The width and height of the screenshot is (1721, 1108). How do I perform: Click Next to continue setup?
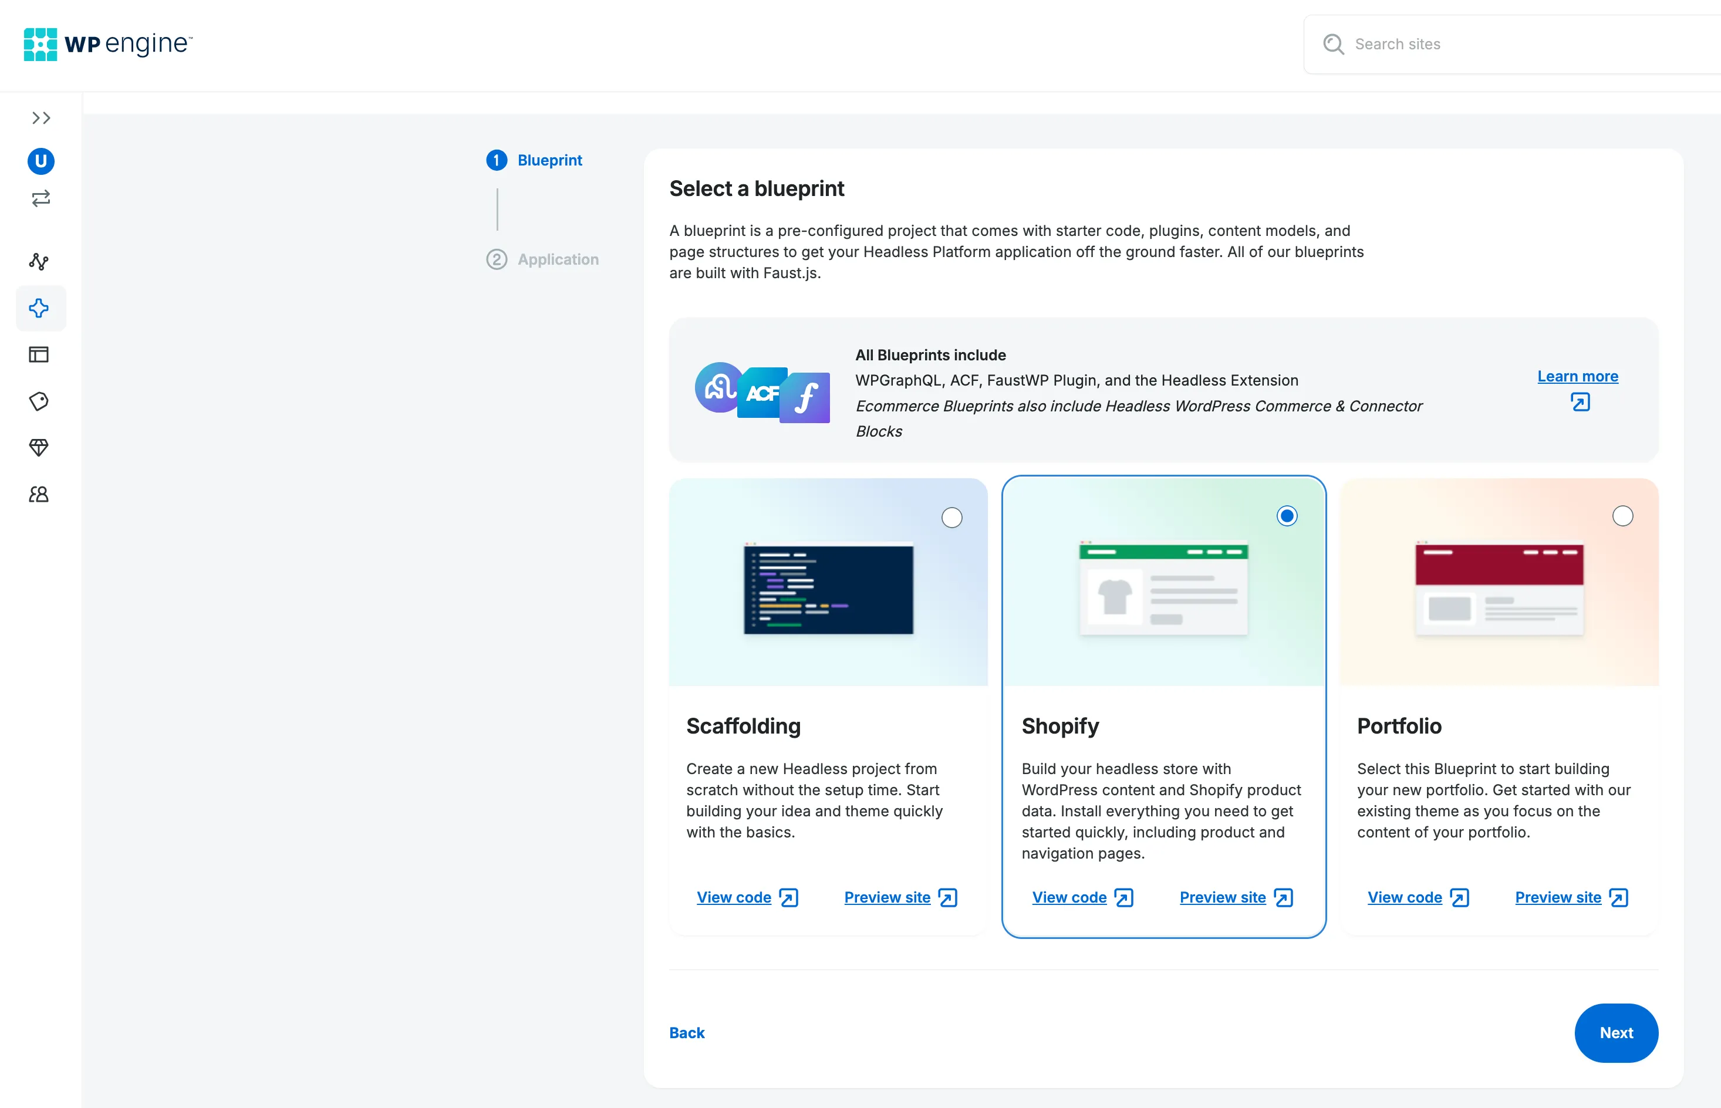pyautogui.click(x=1616, y=1032)
